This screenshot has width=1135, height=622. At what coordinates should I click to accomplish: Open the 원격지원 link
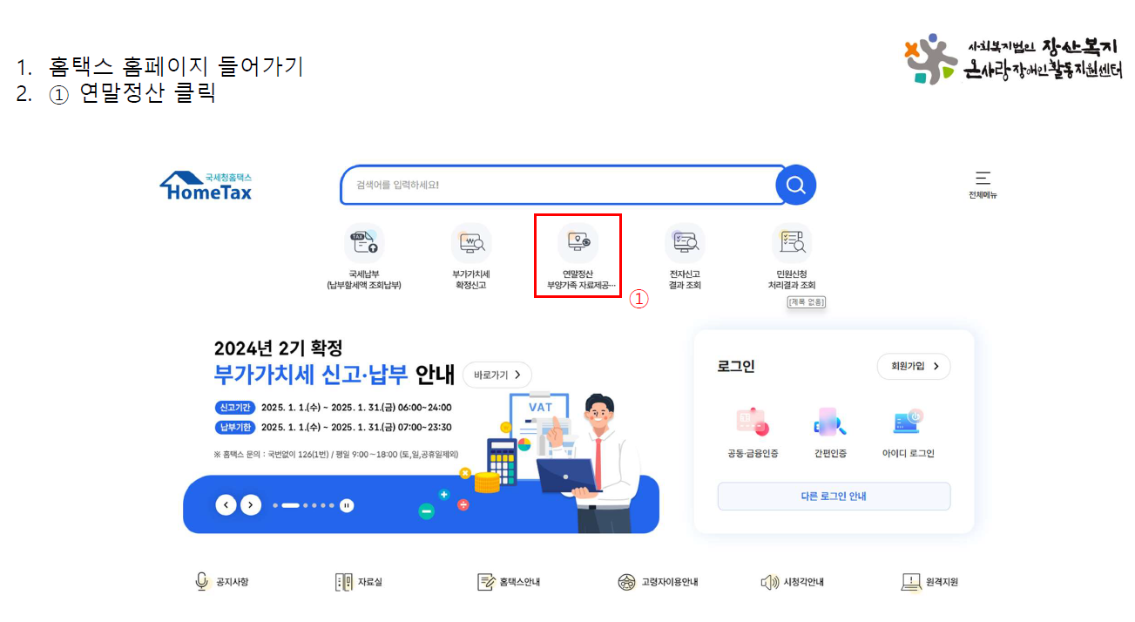pyautogui.click(x=929, y=582)
